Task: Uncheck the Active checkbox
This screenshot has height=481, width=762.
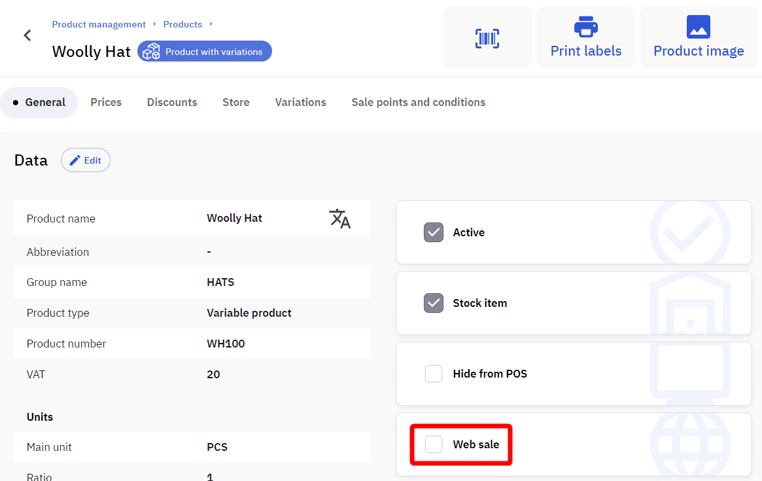Action: pos(434,232)
